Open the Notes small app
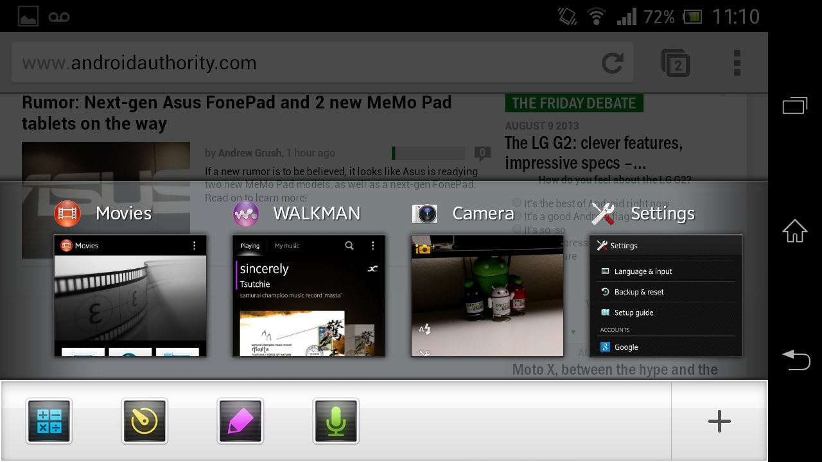This screenshot has width=822, height=462. tap(240, 421)
